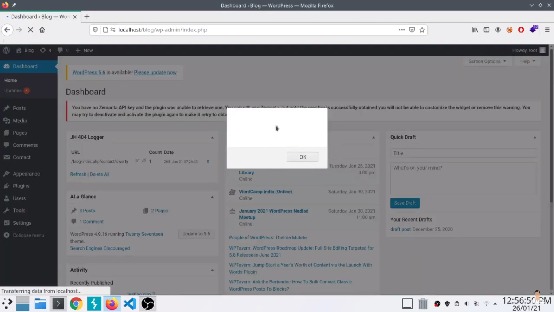Open the Firefox account icon

pos(498,30)
